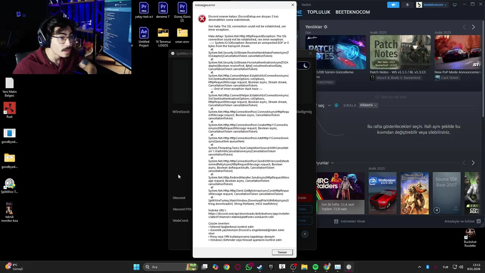Viewport: 485px width, 273px height.
Task: Open Steam announcements megaphone button
Action: (x=394, y=5)
